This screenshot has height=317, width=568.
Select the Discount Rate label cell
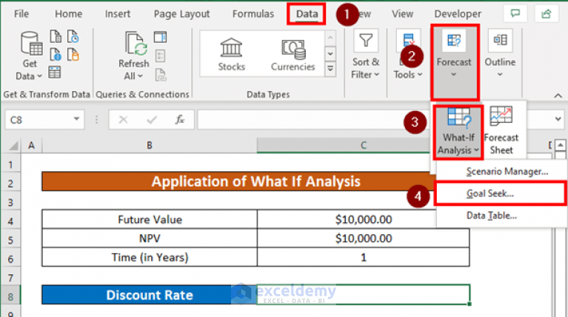point(150,295)
